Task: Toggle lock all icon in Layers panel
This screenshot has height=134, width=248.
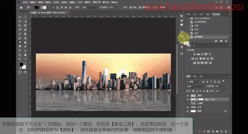Action: 207,91
